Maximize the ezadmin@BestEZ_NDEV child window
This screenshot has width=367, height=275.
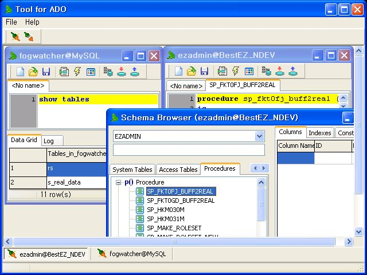click(331, 56)
